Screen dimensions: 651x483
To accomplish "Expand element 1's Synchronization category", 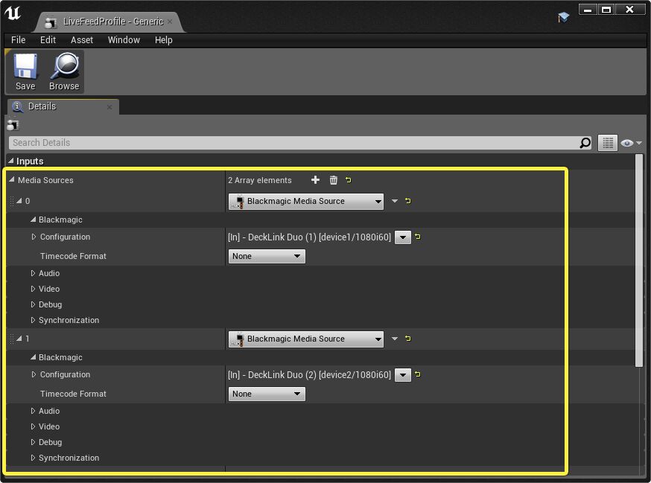I will [33, 458].
